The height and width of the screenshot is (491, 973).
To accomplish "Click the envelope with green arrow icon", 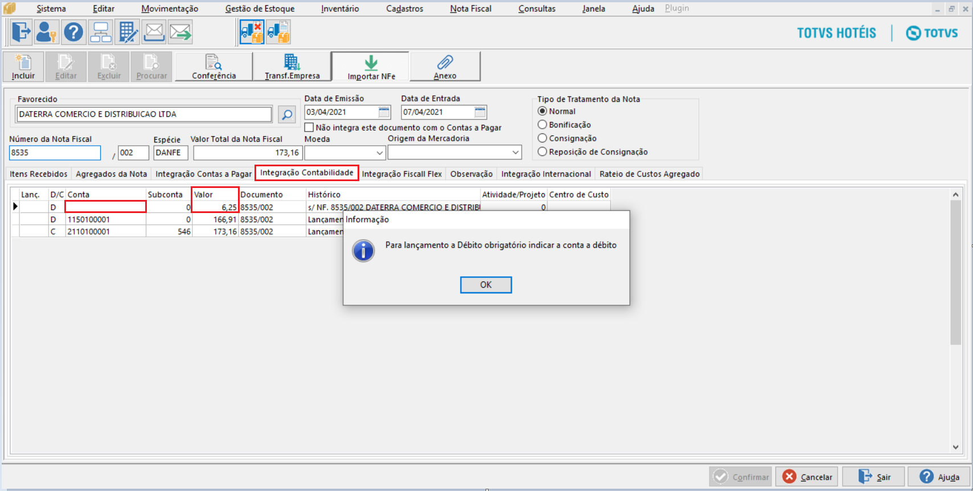I will (180, 32).
